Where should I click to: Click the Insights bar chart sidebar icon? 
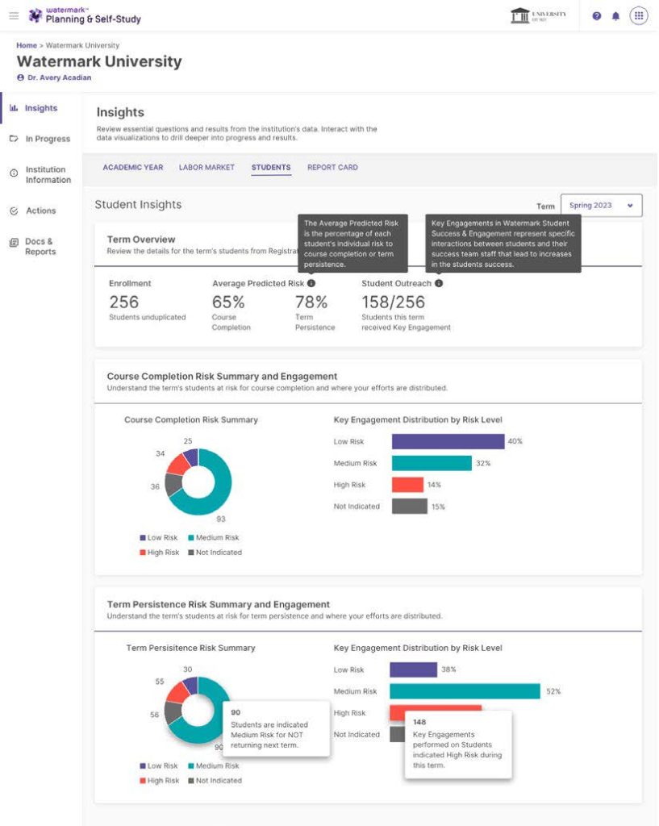[x=14, y=108]
